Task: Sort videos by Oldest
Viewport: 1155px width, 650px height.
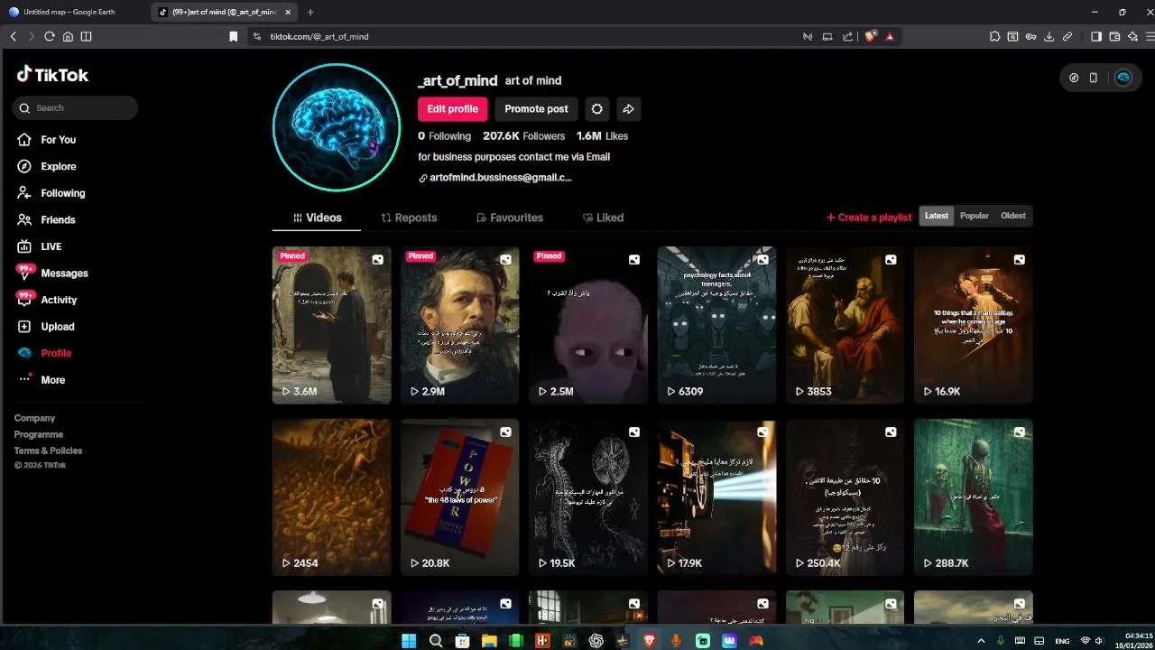Action: tap(1013, 216)
